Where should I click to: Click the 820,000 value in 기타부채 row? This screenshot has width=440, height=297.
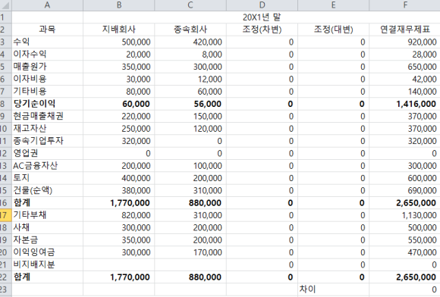click(x=118, y=215)
